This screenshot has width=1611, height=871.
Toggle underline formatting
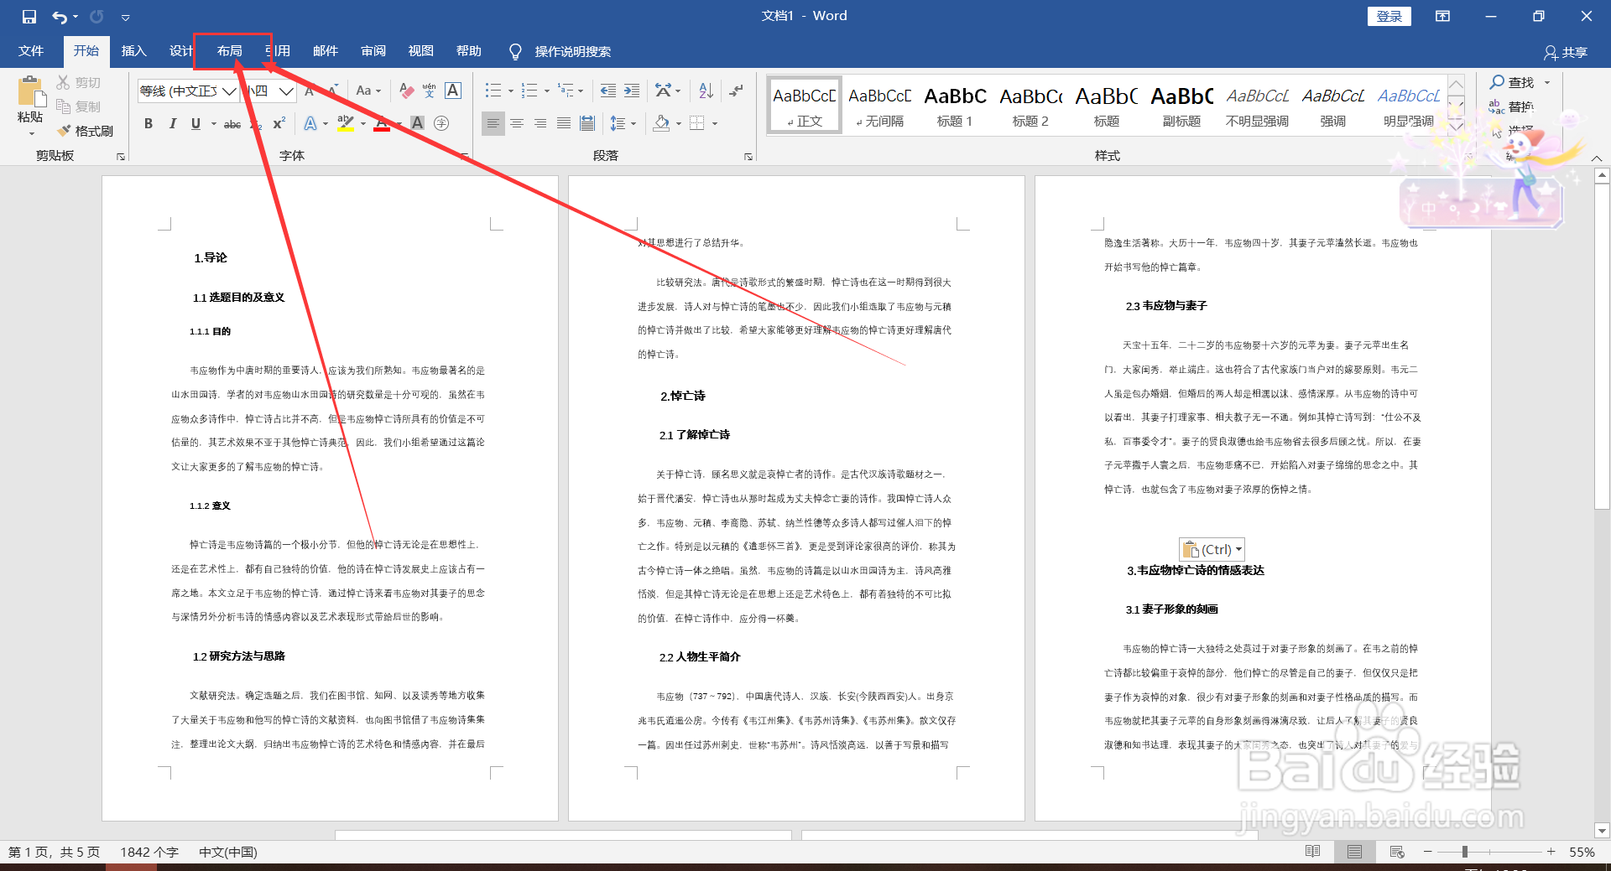194,123
